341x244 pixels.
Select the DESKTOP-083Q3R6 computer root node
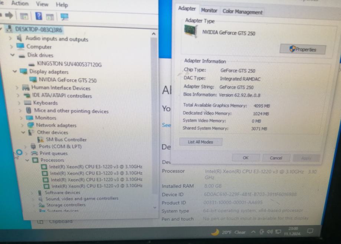point(39,29)
